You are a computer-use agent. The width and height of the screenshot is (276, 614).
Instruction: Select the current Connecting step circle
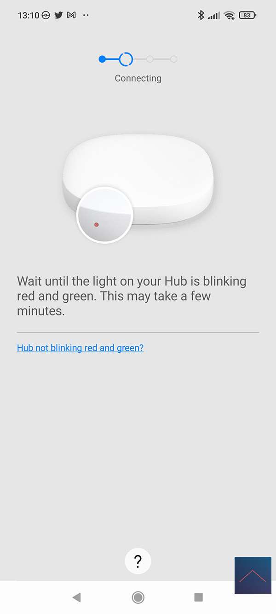pos(126,59)
